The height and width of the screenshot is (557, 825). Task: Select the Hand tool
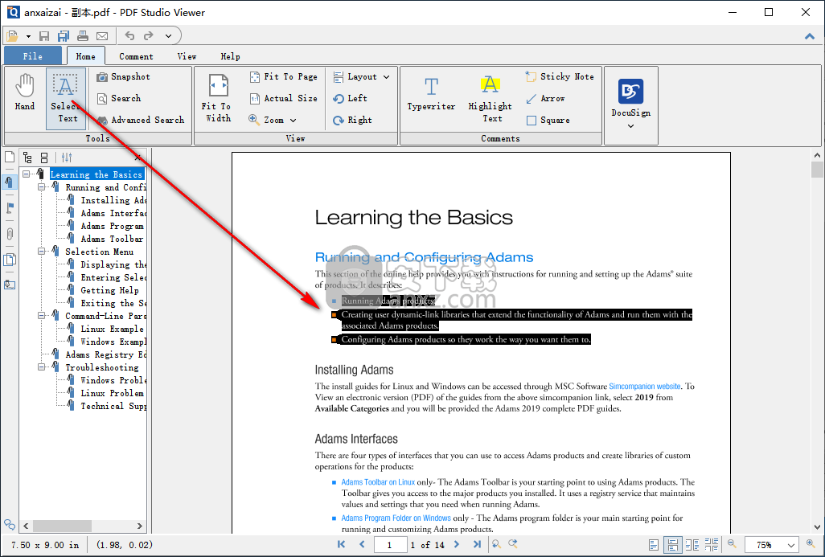[x=25, y=92]
